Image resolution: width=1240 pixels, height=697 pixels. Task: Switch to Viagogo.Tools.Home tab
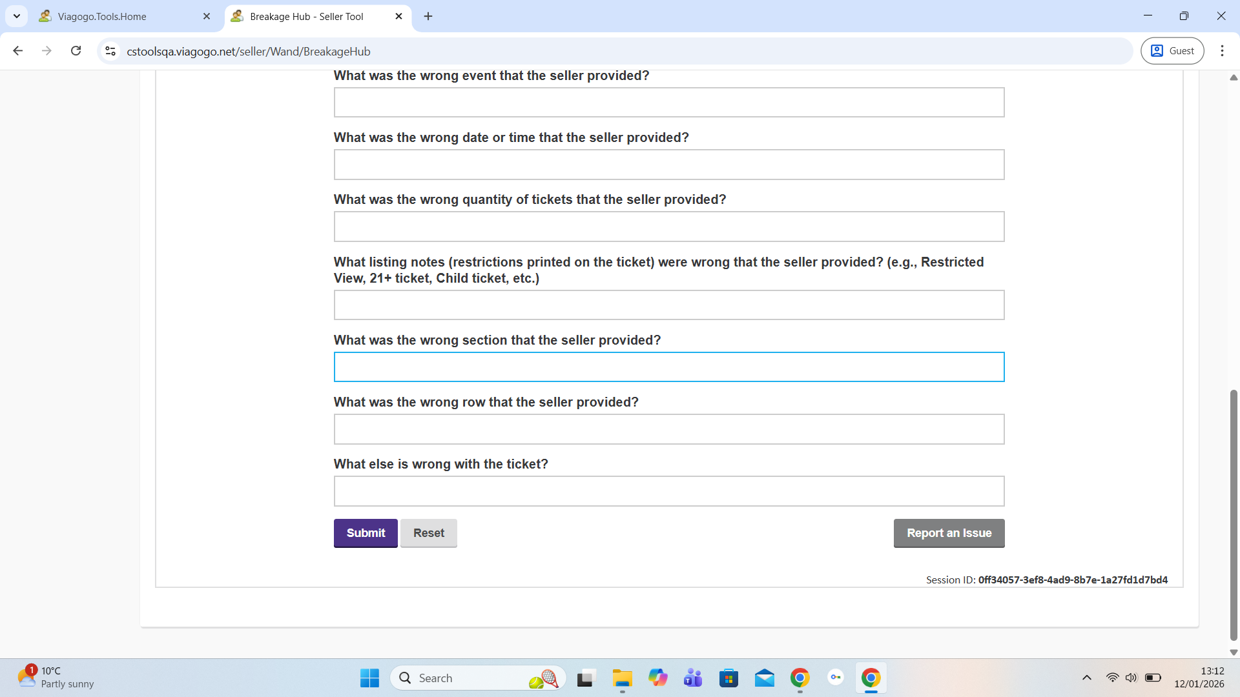123,17
